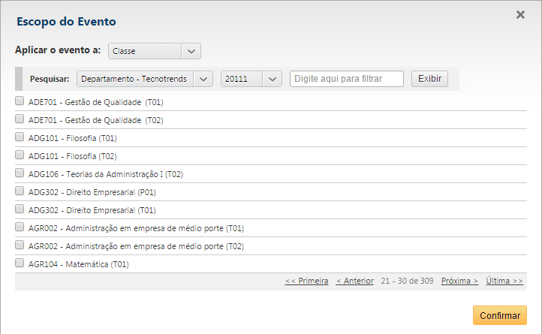The width and height of the screenshot is (542, 334).
Task: Check ADE701 Gestão de Qualidade (T02)
Action: [20, 119]
